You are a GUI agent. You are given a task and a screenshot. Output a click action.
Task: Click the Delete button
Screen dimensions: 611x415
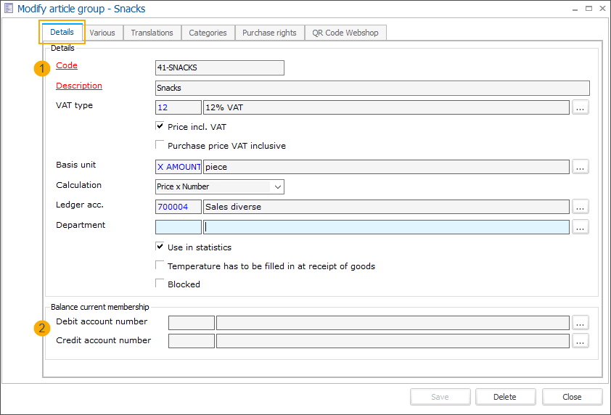tap(505, 397)
